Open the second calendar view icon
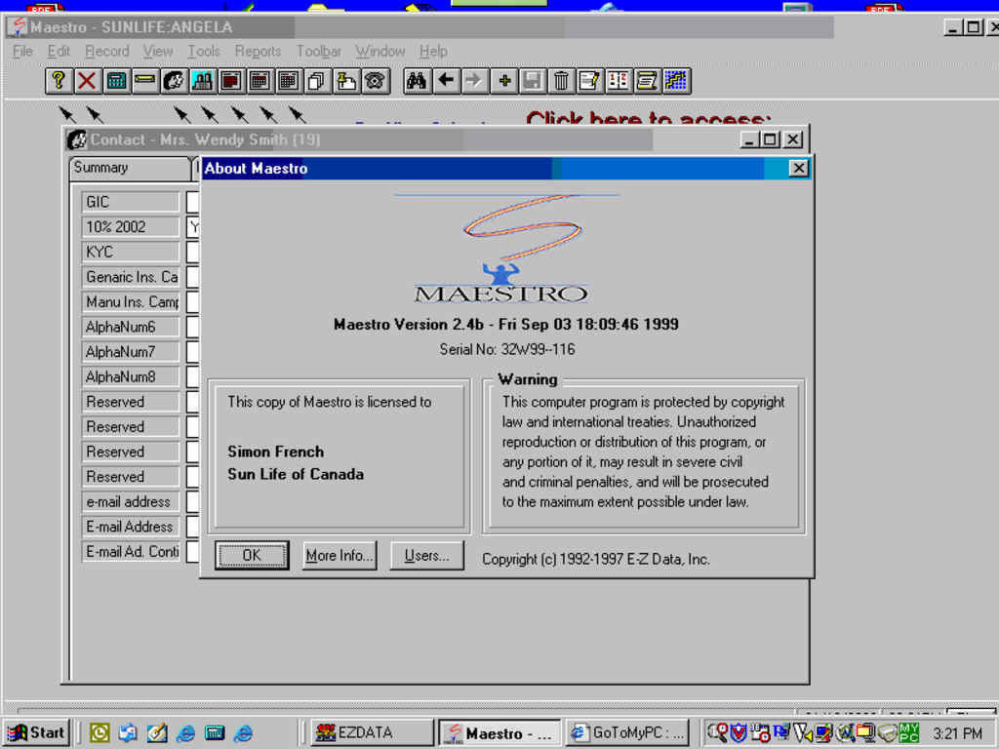 (x=260, y=81)
